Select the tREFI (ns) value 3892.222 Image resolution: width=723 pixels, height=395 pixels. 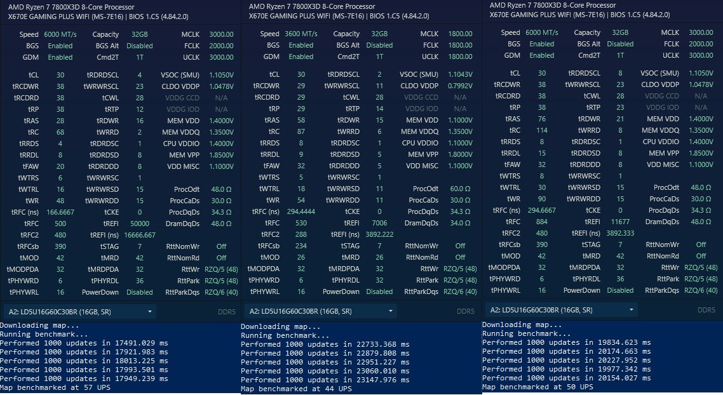tap(379, 234)
